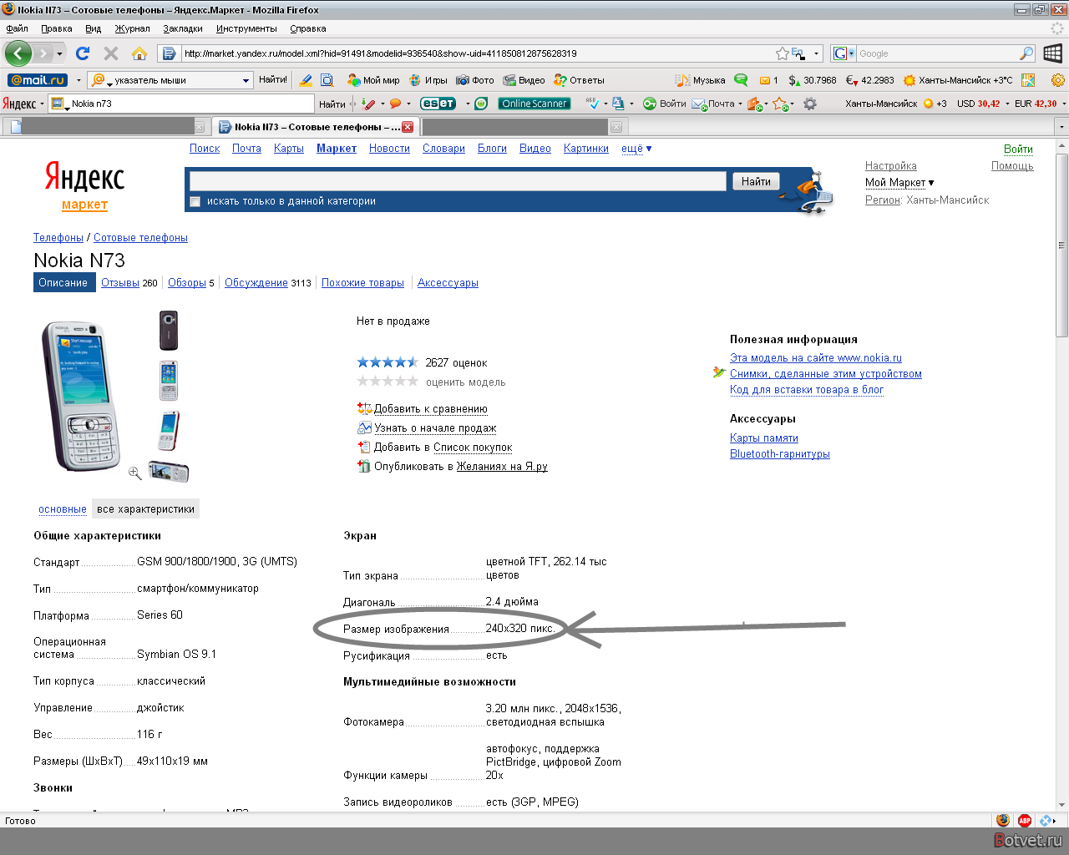Open Ответы in Mail.ru toolbar

(x=579, y=80)
